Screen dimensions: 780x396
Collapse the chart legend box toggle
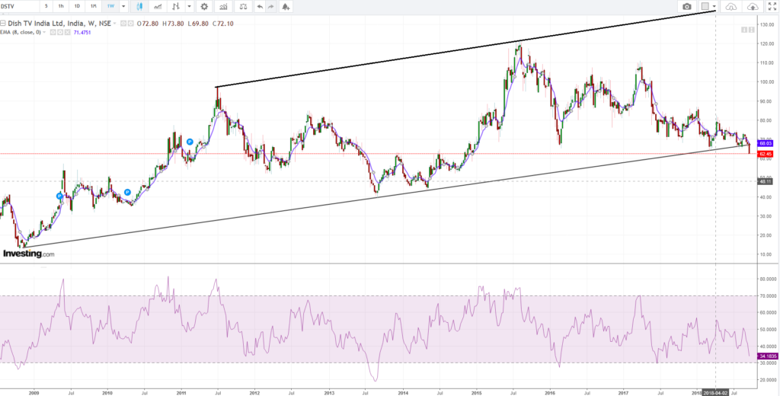coord(3,24)
